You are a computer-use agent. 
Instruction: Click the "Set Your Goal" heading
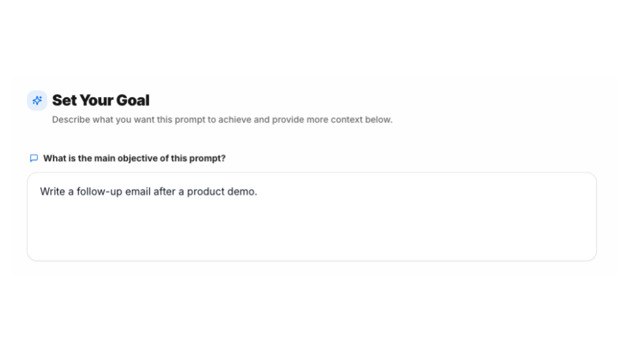101,100
